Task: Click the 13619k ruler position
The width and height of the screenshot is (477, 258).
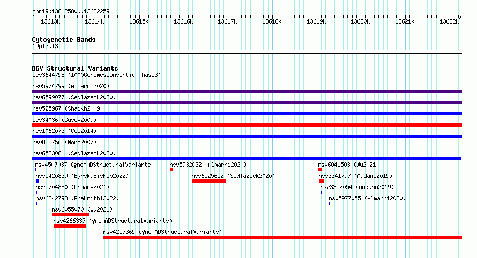Action: (316, 21)
